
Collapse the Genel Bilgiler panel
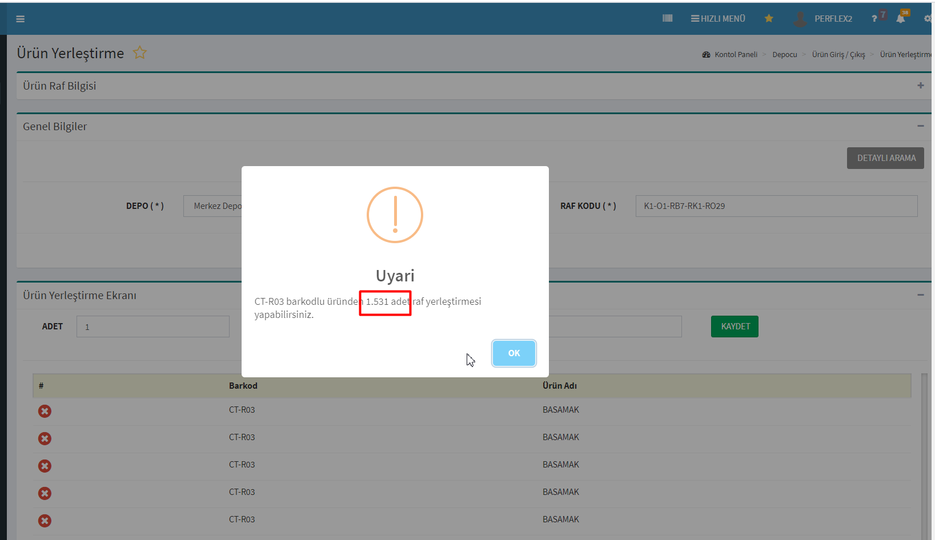click(x=920, y=126)
